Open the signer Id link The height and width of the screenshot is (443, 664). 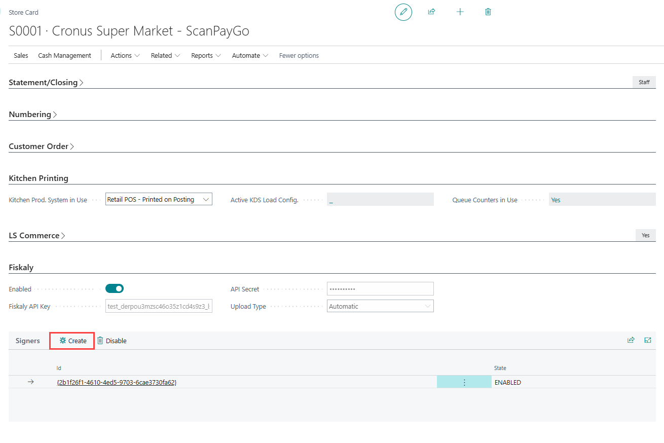point(117,383)
